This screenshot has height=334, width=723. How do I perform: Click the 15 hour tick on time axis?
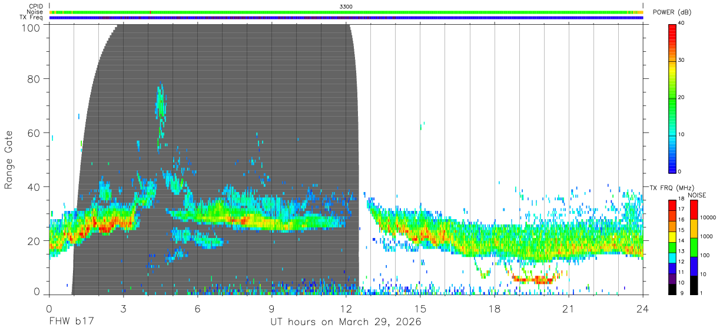point(420,308)
